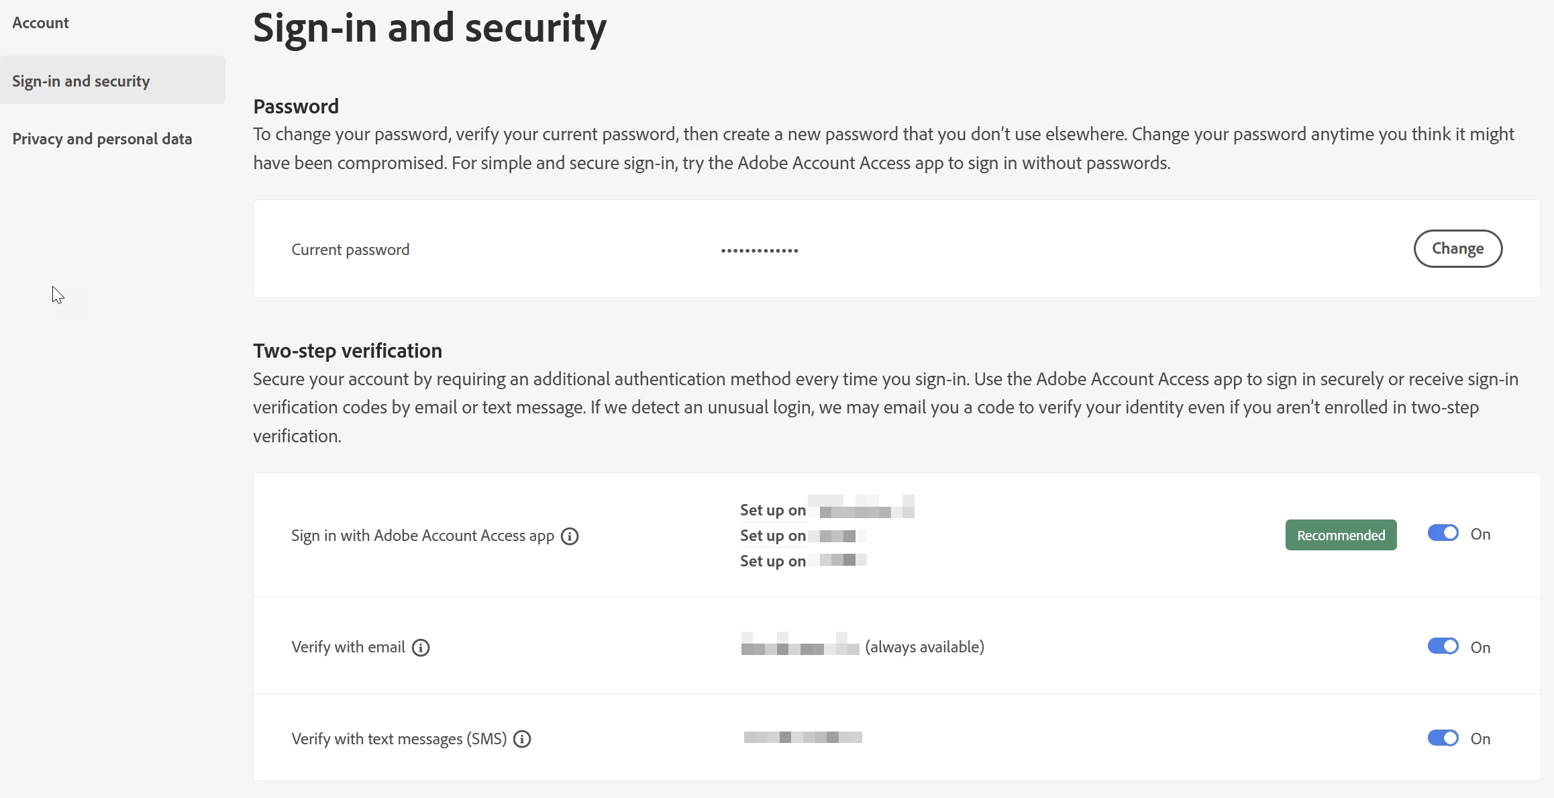Click the first "Set up on" entry
This screenshot has height=798, width=1554.
pyautogui.click(x=773, y=510)
